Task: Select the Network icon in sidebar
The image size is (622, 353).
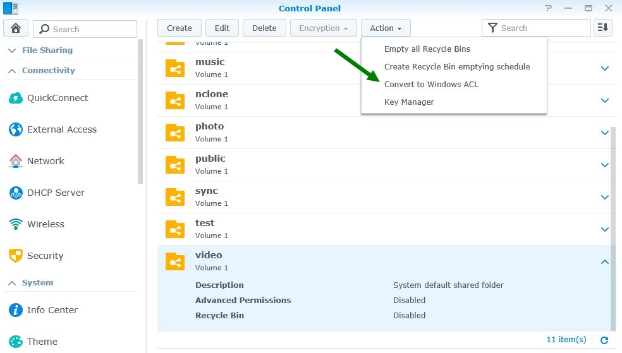Action: pyautogui.click(x=16, y=161)
